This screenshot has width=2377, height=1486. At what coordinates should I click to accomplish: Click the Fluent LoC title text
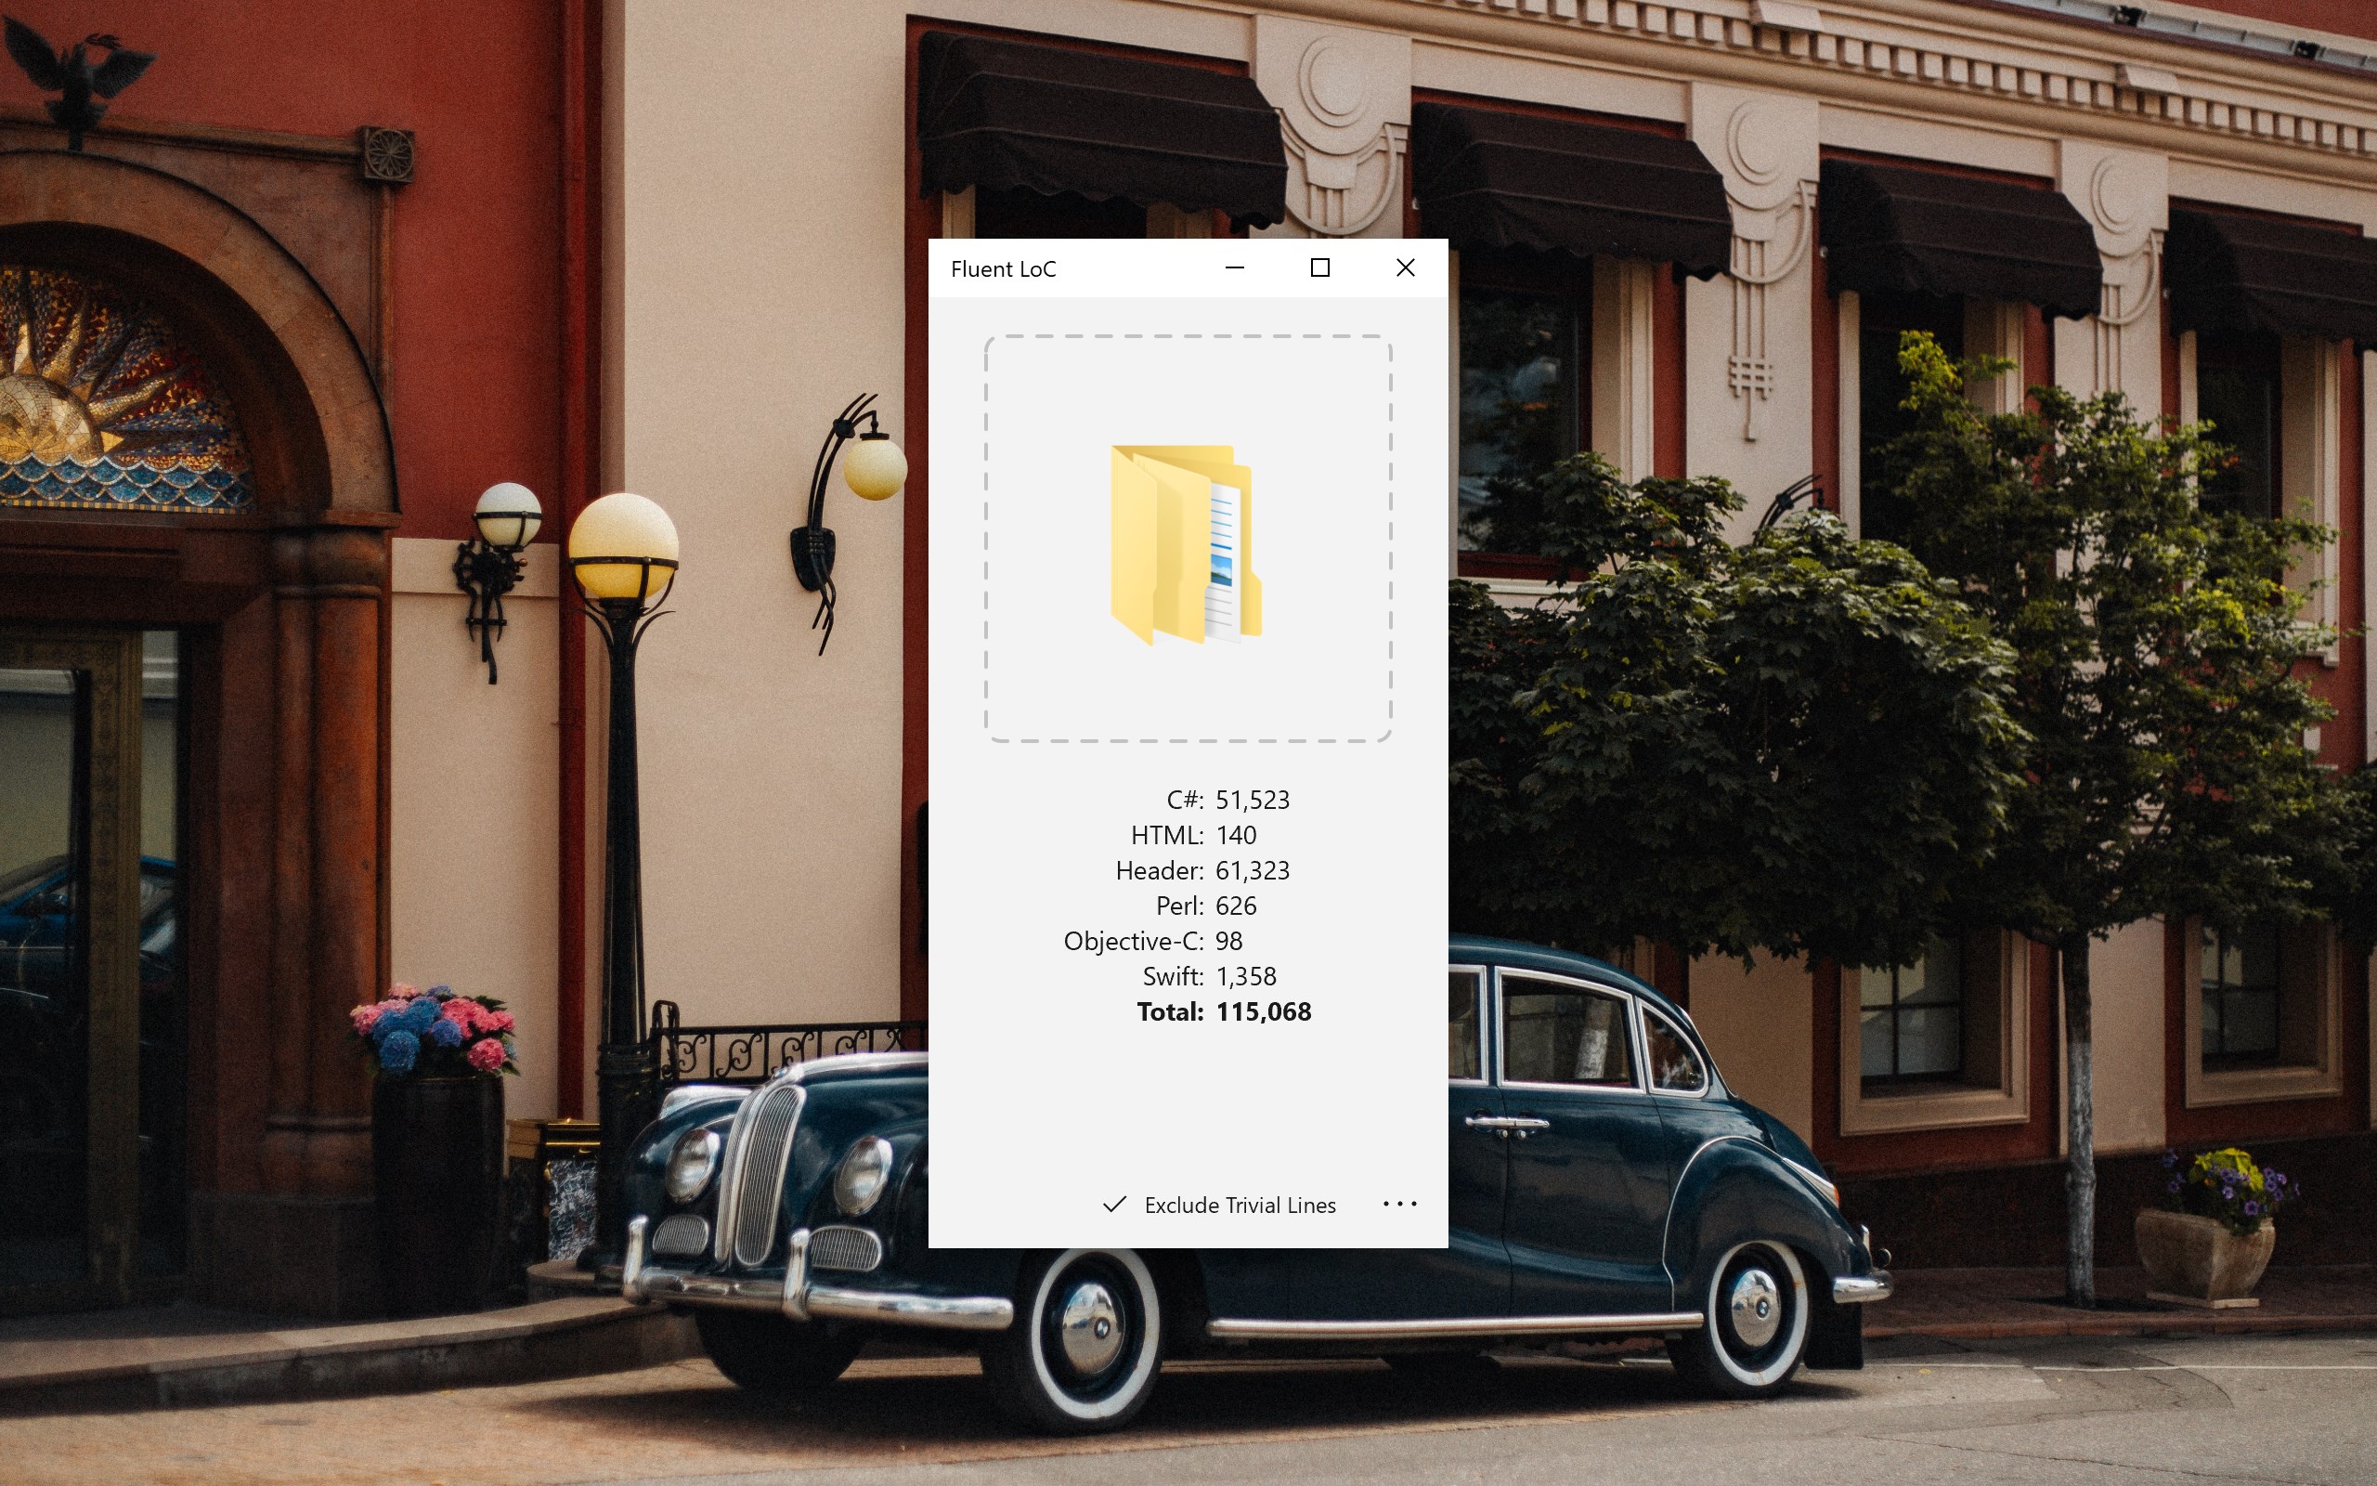pyautogui.click(x=1003, y=269)
